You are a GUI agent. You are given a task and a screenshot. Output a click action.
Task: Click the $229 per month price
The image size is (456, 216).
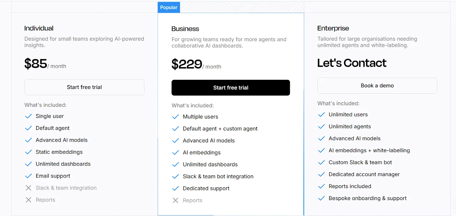pyautogui.click(x=196, y=65)
